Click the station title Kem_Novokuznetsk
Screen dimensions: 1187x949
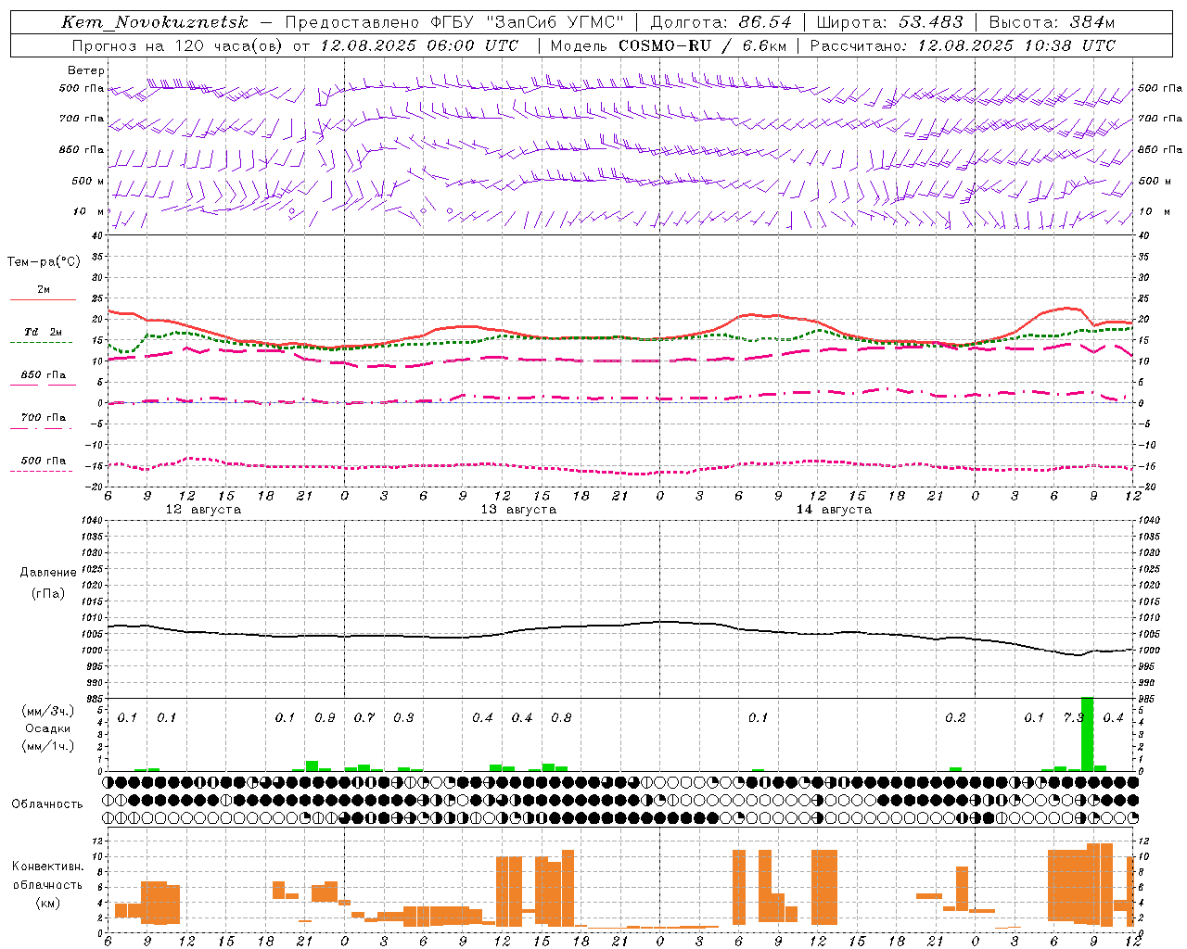point(155,22)
